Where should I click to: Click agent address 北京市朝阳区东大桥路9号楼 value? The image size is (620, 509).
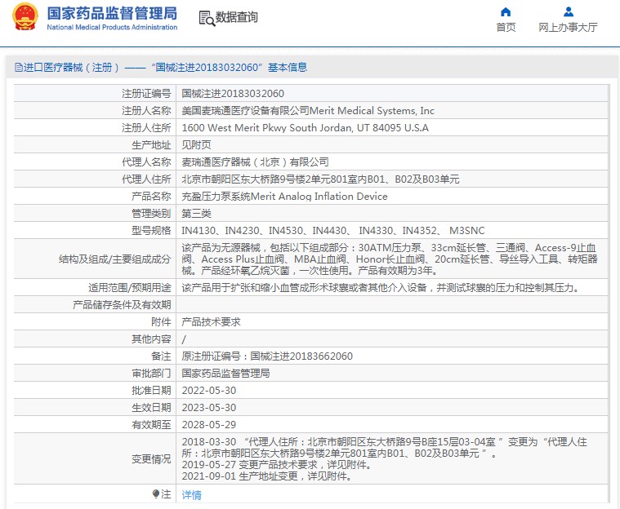click(x=320, y=179)
